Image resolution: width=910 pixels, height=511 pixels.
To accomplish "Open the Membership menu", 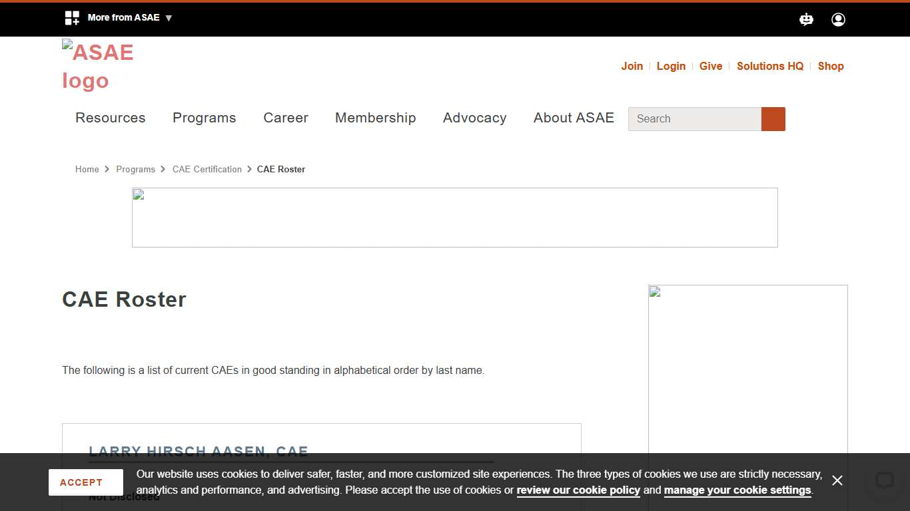I will click(x=375, y=118).
